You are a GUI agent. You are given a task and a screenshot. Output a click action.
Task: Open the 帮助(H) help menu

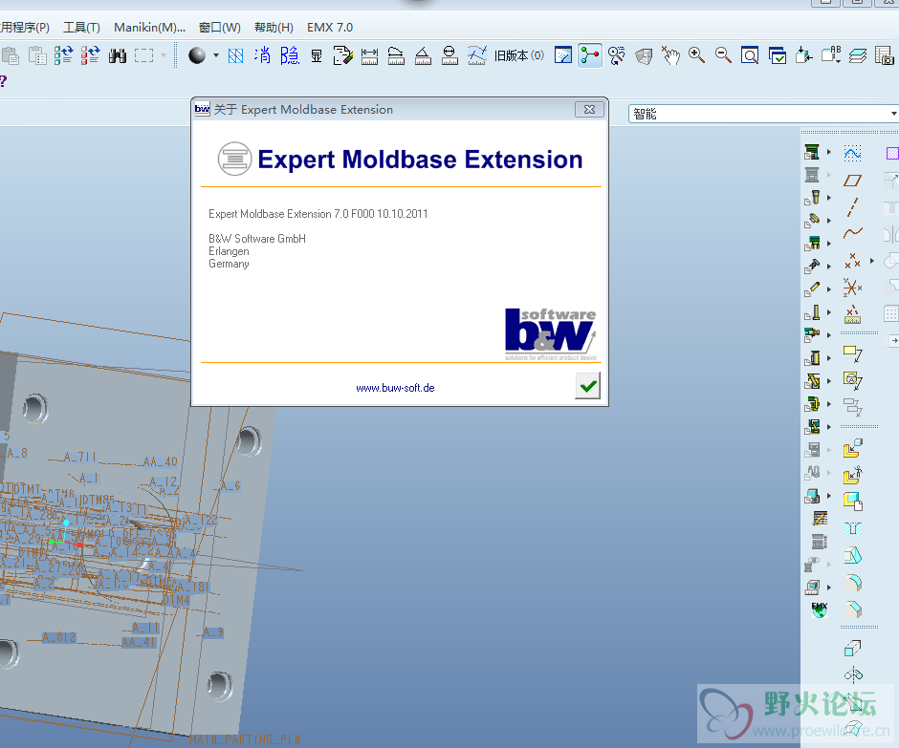274,28
